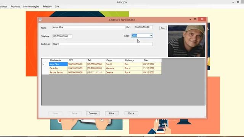Image resolution: width=244 pixels, height=137 pixels.
Task: Click the employee photo thumbnail
Action: click(186, 41)
